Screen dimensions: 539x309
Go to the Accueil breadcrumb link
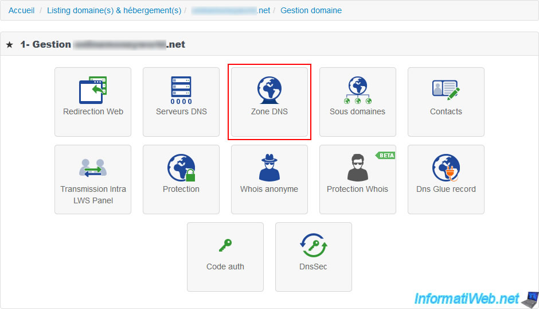click(x=21, y=10)
